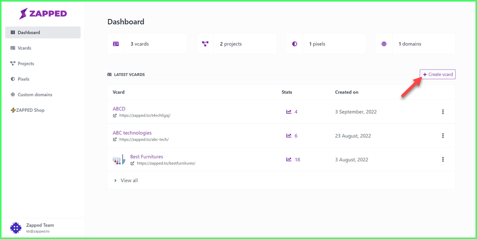Open the 3 vcards summary card
Viewport: 477px width, 239px height.
(147, 44)
